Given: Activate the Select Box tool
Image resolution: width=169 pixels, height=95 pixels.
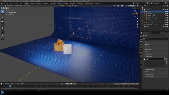Looking at the screenshot, I should [x=2, y=11].
